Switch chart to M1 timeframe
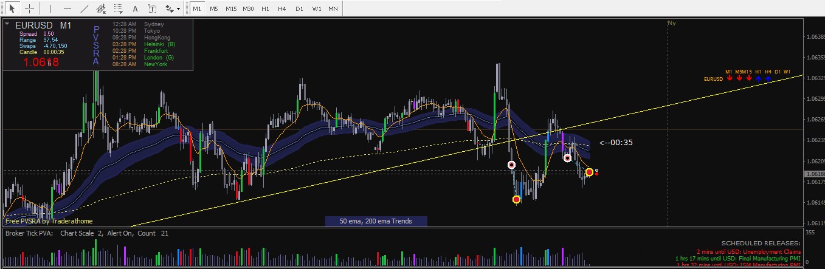 coord(197,9)
